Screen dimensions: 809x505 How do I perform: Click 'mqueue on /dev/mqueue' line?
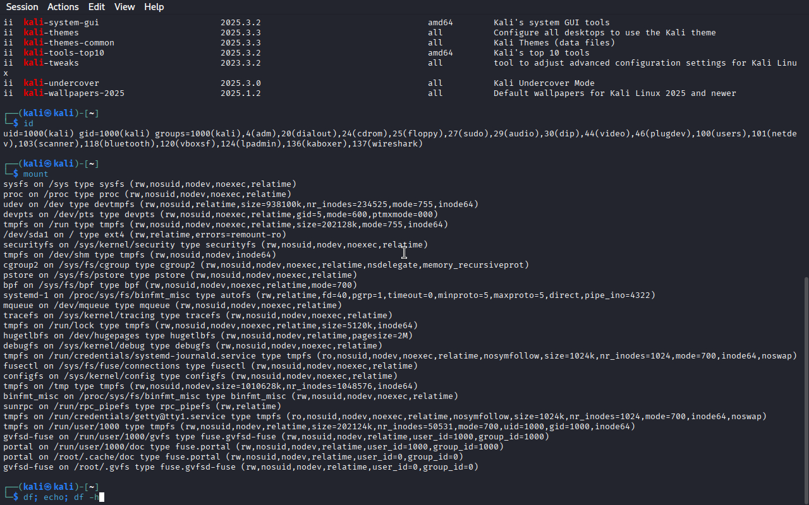173,306
